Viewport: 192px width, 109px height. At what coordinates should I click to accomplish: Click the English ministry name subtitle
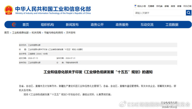tap(53, 13)
